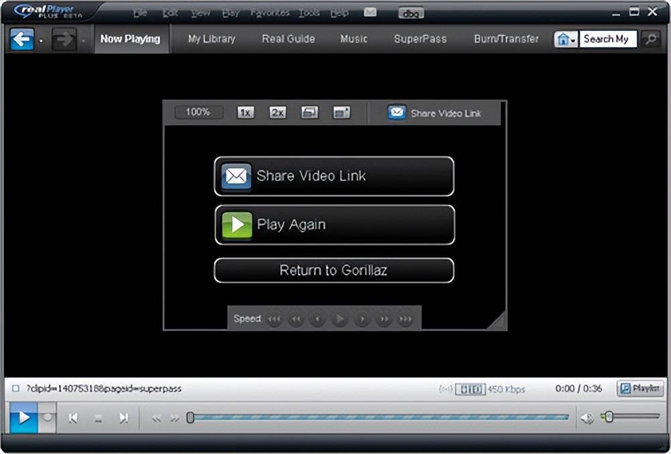The height and width of the screenshot is (454, 671).
Task: Set video size to 1x
Action: [x=245, y=112]
